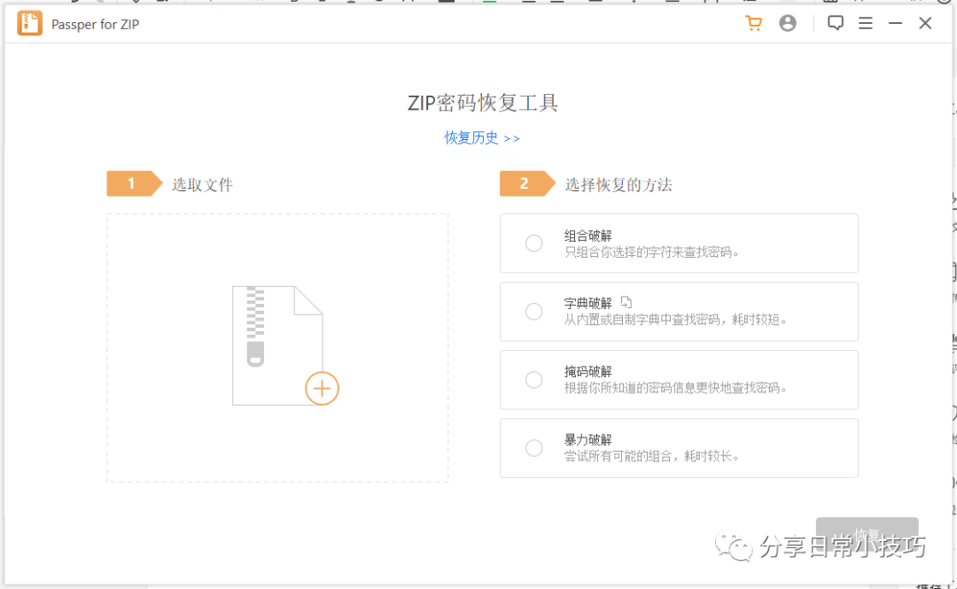Close the Passper for ZIP window
The image size is (957, 589).
click(925, 23)
